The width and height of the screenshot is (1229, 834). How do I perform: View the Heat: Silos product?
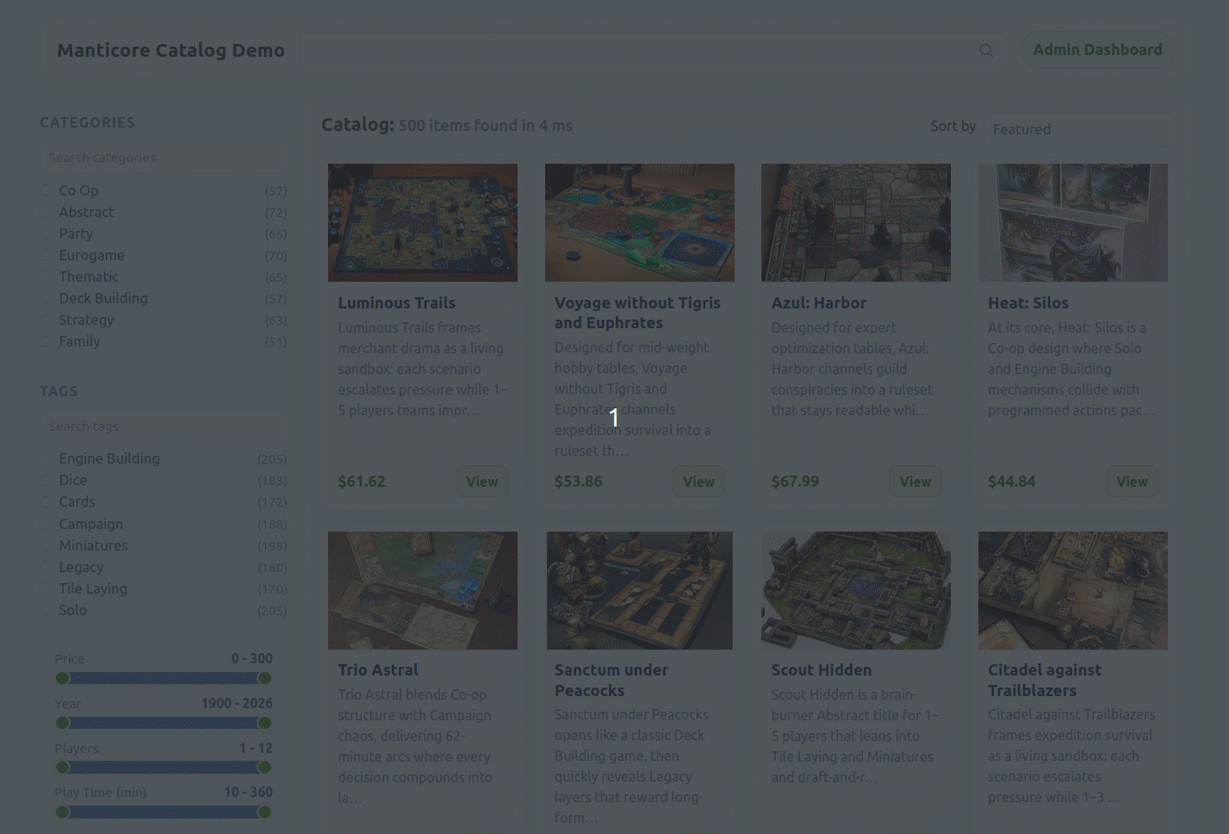(1132, 482)
